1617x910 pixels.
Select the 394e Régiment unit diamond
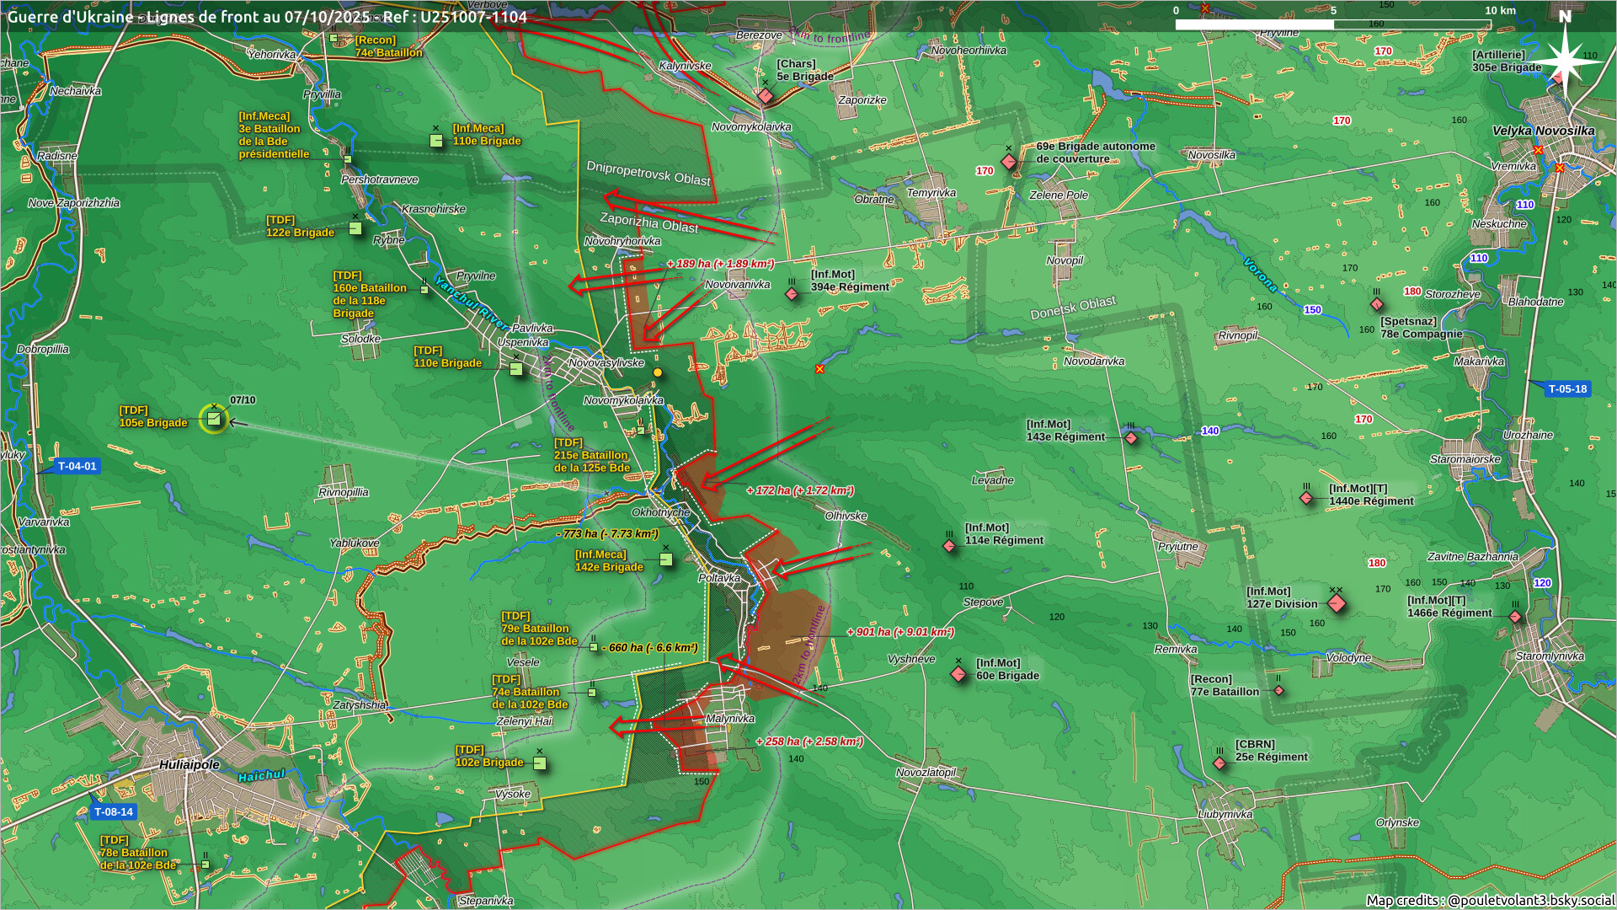click(x=792, y=294)
